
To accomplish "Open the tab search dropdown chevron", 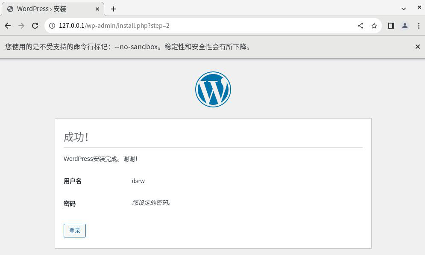I will pos(404,9).
